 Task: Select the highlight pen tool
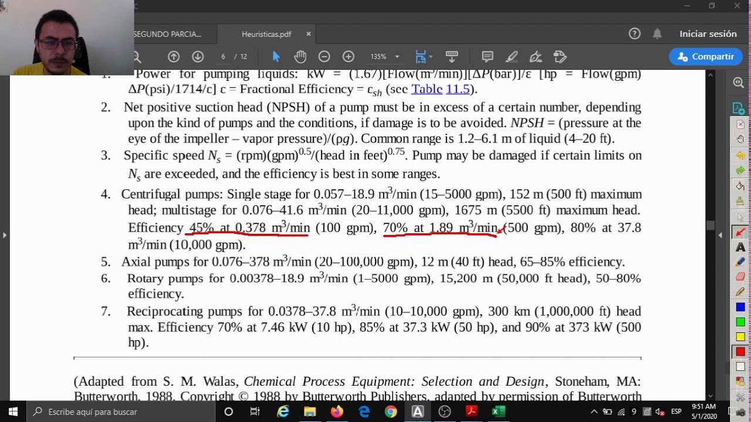coord(512,57)
